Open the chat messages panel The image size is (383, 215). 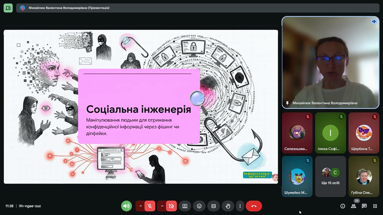(364, 206)
